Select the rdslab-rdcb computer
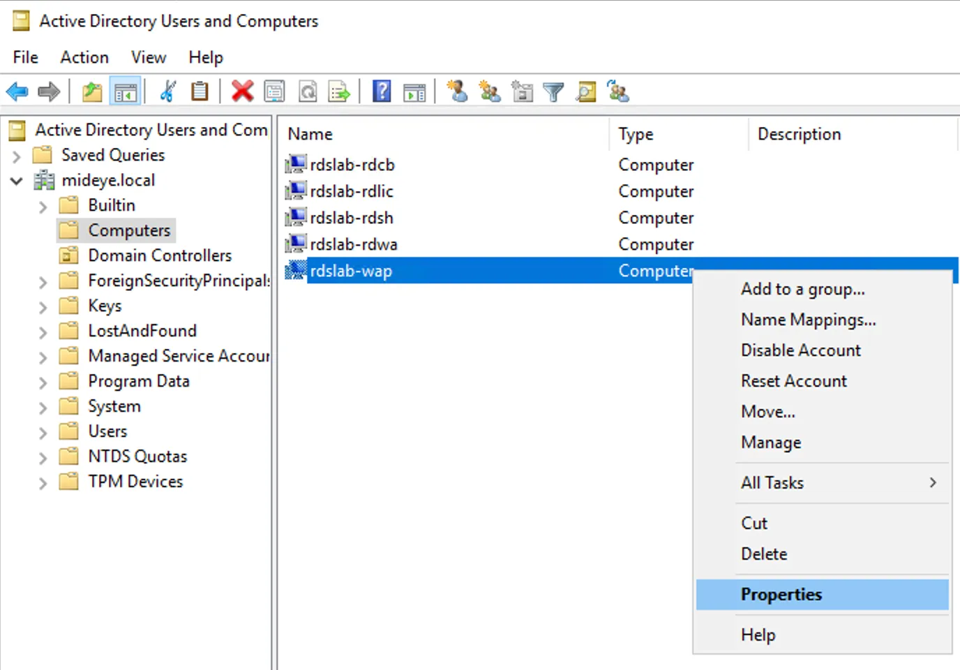Screen dimensions: 960x670 (351, 165)
